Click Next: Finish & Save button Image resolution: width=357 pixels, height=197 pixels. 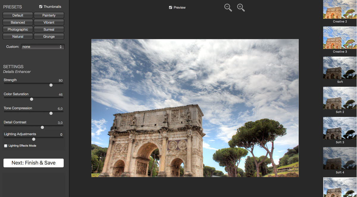[34, 163]
